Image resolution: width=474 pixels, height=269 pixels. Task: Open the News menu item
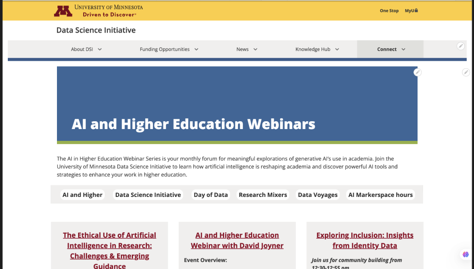(243, 49)
